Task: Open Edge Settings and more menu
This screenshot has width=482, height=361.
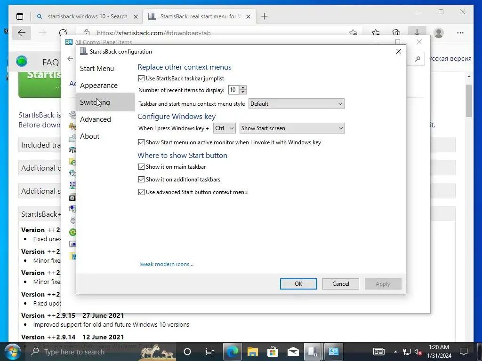Action: pos(460,32)
